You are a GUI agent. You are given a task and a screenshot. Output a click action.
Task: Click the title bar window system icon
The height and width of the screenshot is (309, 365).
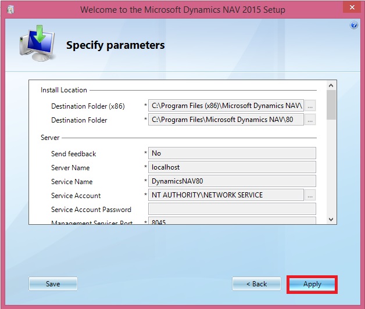(x=11, y=10)
